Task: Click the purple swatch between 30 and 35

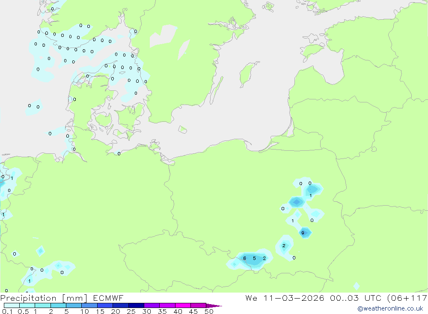Action: [152, 305]
